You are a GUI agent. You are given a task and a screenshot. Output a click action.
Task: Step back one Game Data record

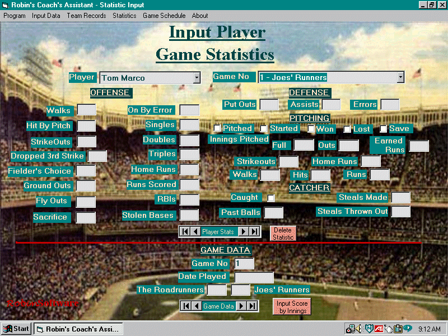(x=196, y=306)
